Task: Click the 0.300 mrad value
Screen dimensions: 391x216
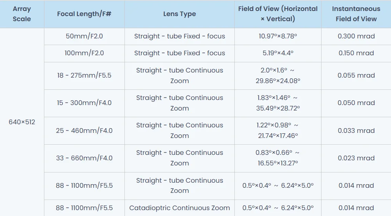Action: coord(356,36)
